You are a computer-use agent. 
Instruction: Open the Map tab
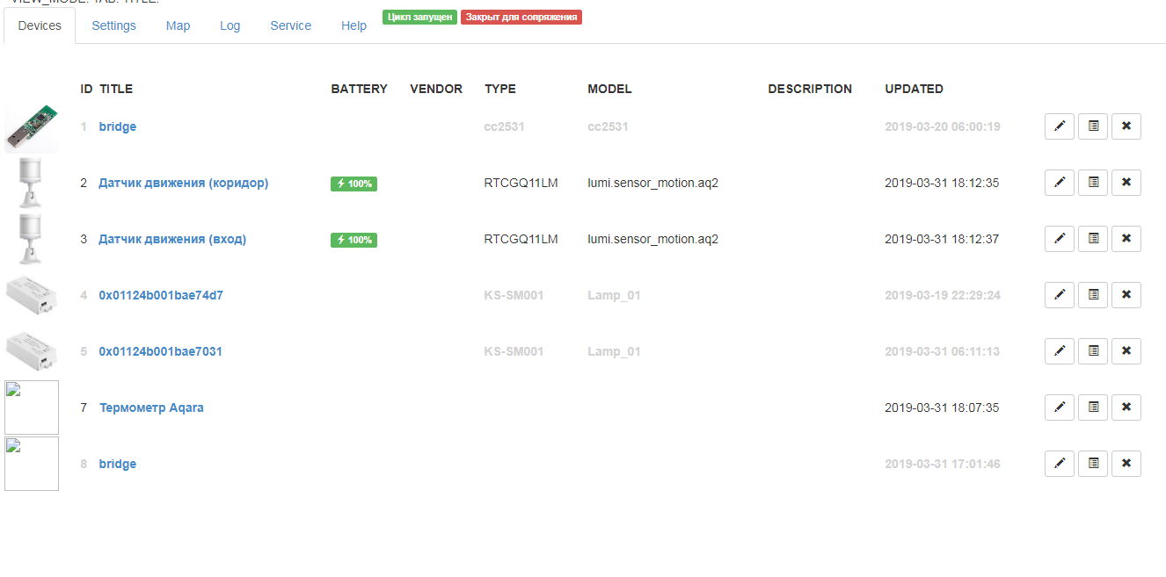pyautogui.click(x=179, y=25)
